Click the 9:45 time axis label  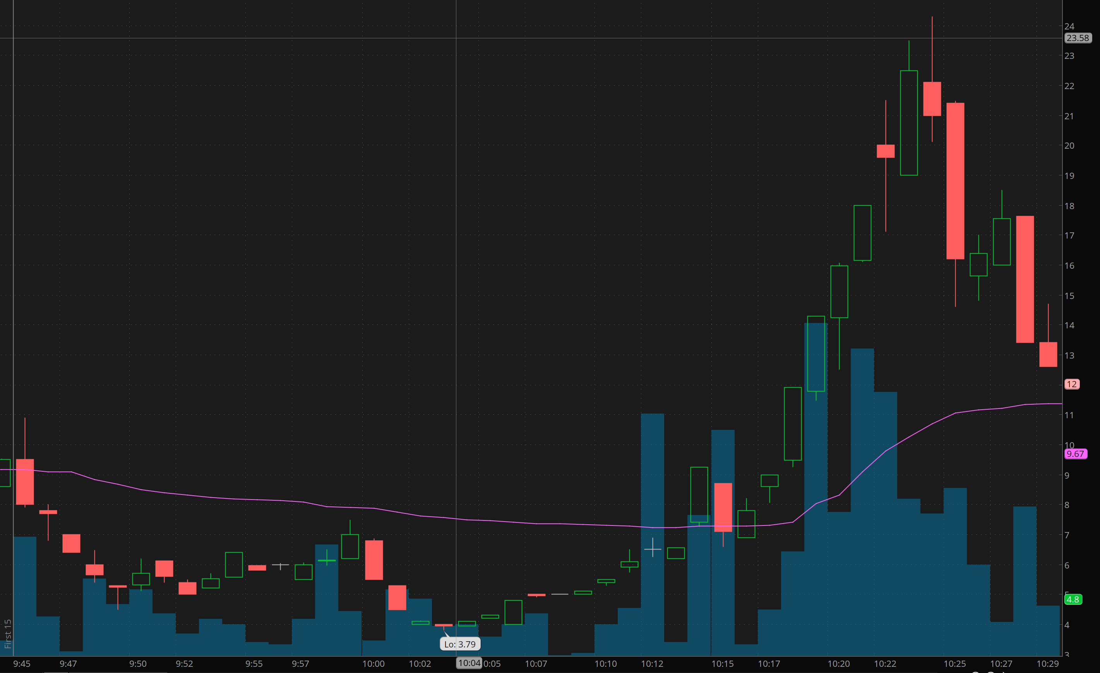pyautogui.click(x=21, y=664)
